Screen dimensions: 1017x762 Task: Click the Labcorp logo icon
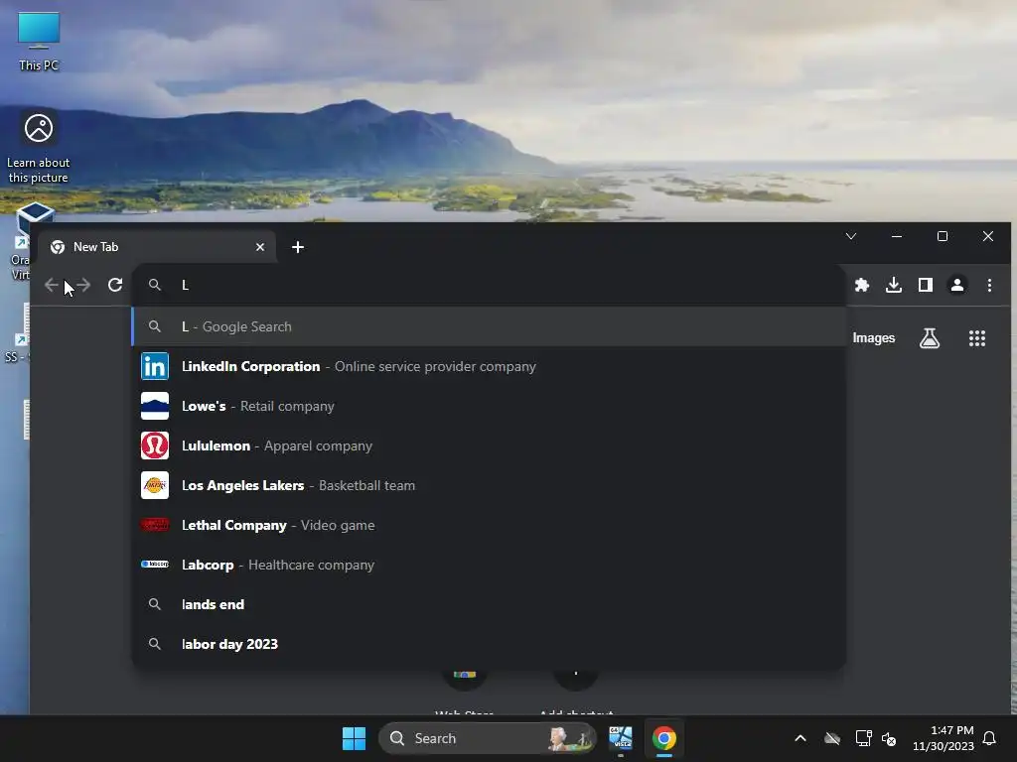coord(155,565)
